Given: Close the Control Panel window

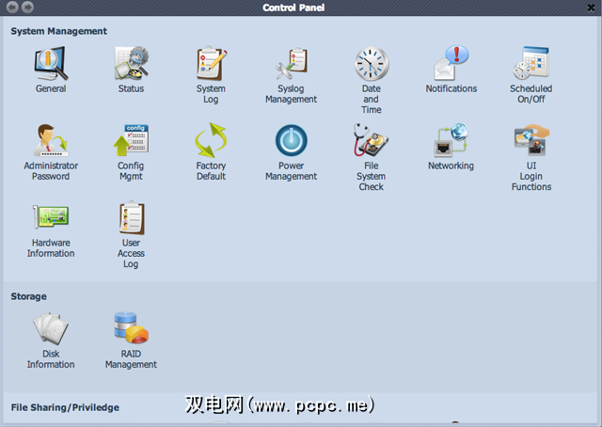Looking at the screenshot, I should coord(592,8).
